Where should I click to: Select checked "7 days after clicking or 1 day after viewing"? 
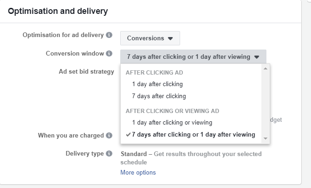tap(193, 135)
